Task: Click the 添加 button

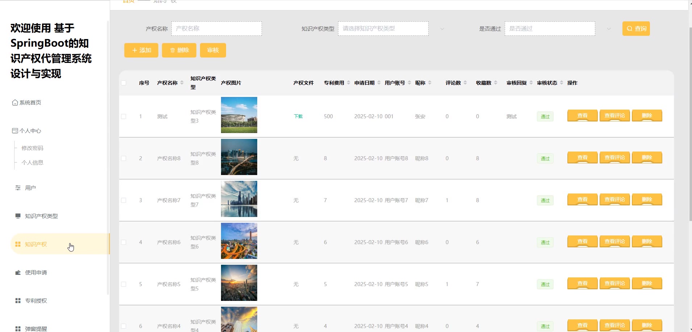Action: (x=141, y=50)
